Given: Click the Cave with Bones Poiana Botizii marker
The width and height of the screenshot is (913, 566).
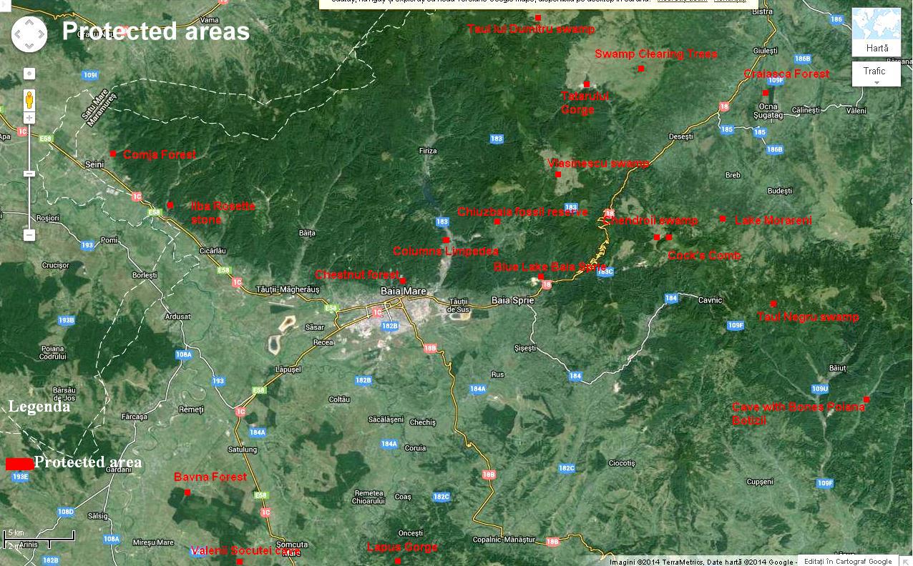Looking at the screenshot, I should (866, 399).
